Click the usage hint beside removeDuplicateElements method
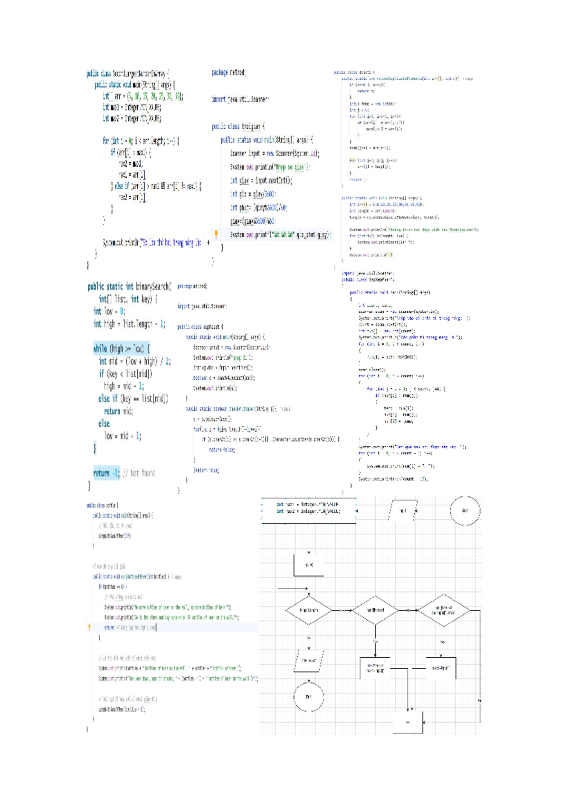570x806 pixels. [468, 79]
